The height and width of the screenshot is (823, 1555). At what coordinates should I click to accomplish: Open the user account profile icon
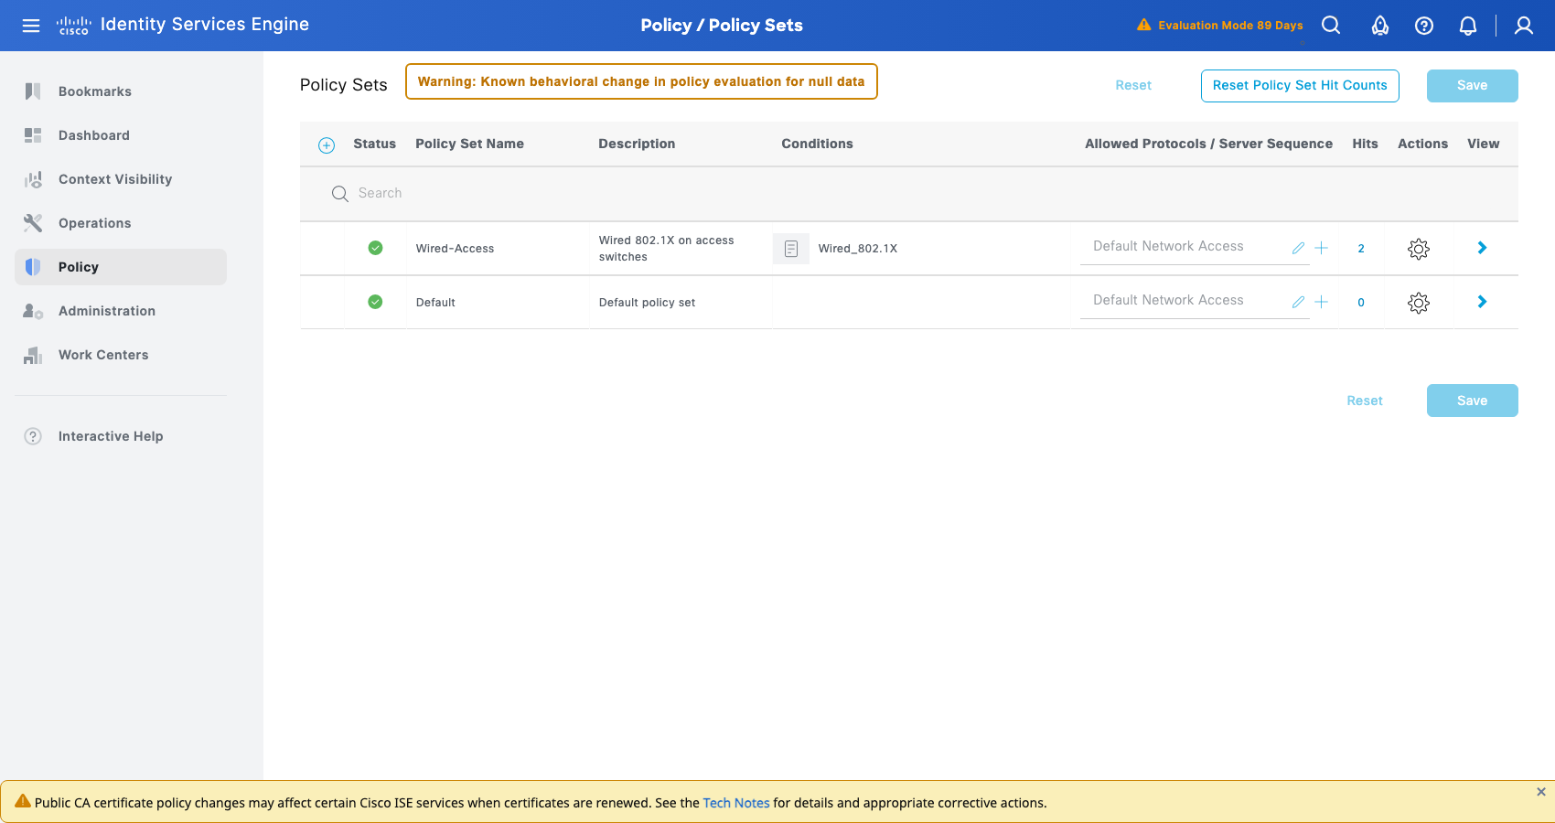click(x=1524, y=26)
